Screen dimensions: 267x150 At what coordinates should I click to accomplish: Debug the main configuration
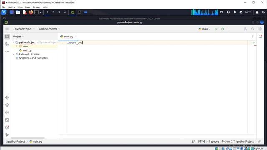tap(222, 29)
